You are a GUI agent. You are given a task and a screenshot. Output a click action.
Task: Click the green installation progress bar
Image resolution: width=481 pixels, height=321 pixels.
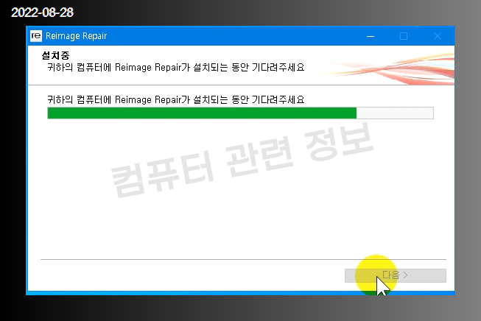240,113
